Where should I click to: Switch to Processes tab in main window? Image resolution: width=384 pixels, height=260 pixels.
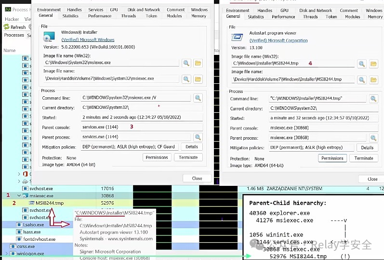(14, 35)
